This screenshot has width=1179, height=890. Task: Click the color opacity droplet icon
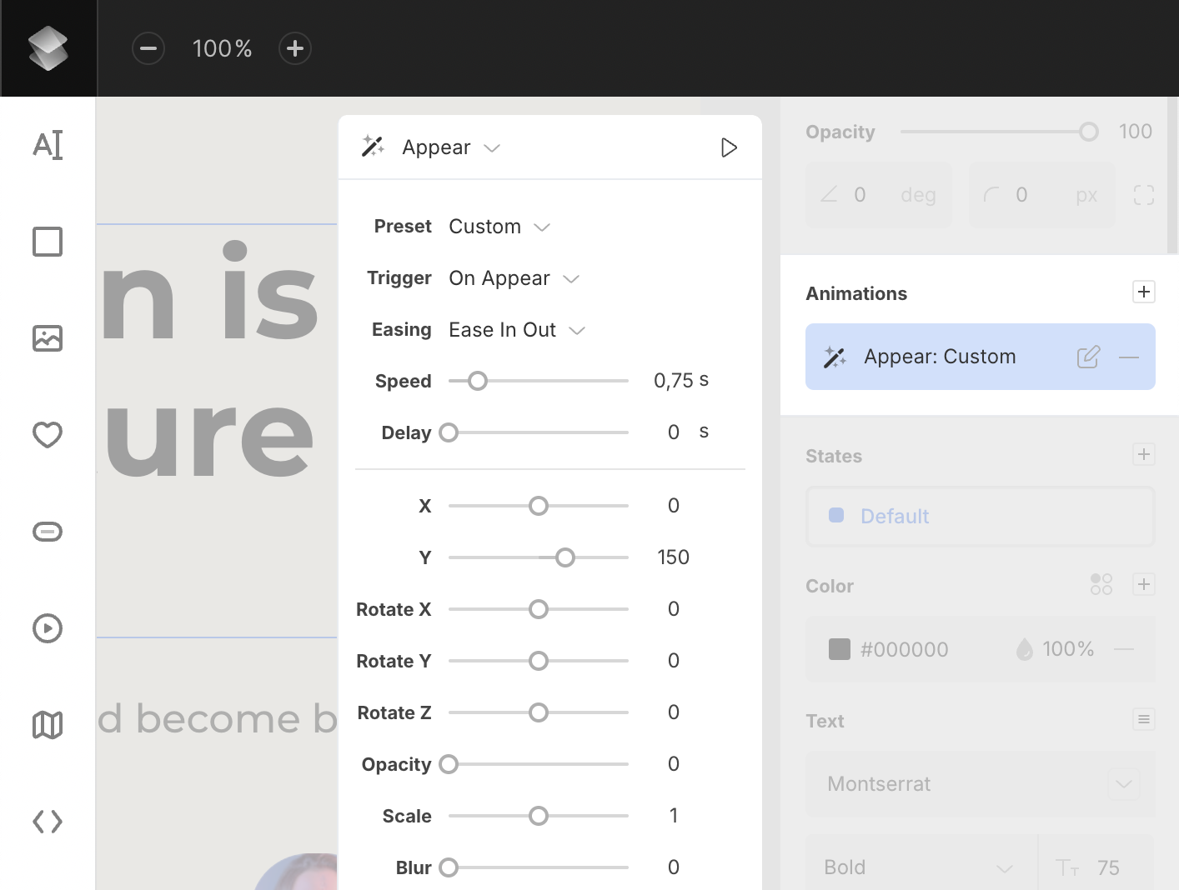point(1025,649)
